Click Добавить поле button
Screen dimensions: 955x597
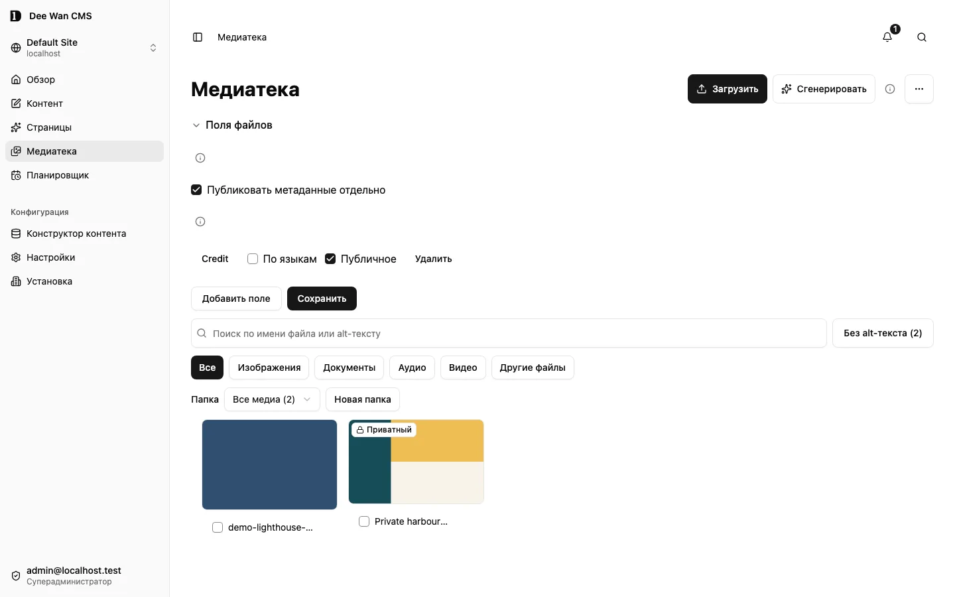(x=236, y=298)
